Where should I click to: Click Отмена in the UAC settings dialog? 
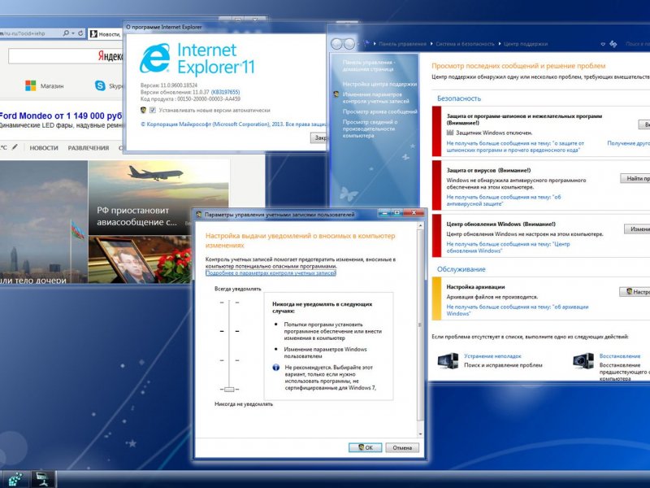tap(402, 447)
